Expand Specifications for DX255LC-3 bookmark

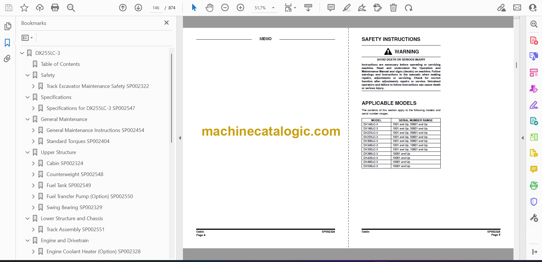coord(33,108)
